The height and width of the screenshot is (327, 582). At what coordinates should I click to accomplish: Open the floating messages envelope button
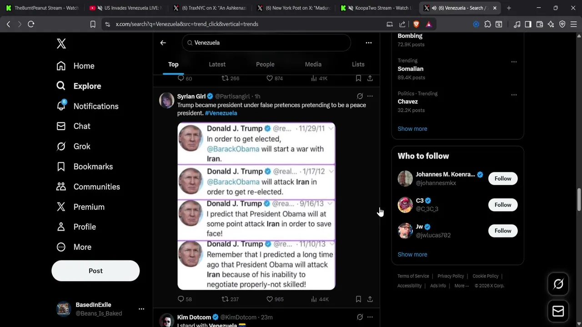(x=558, y=311)
